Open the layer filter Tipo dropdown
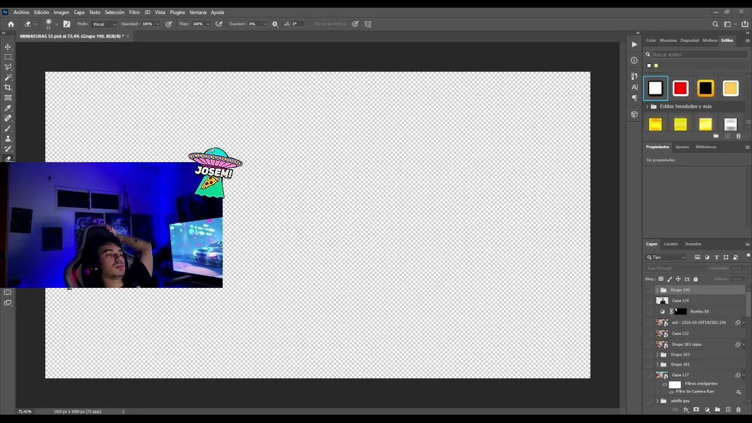The height and width of the screenshot is (423, 752). tap(666, 257)
